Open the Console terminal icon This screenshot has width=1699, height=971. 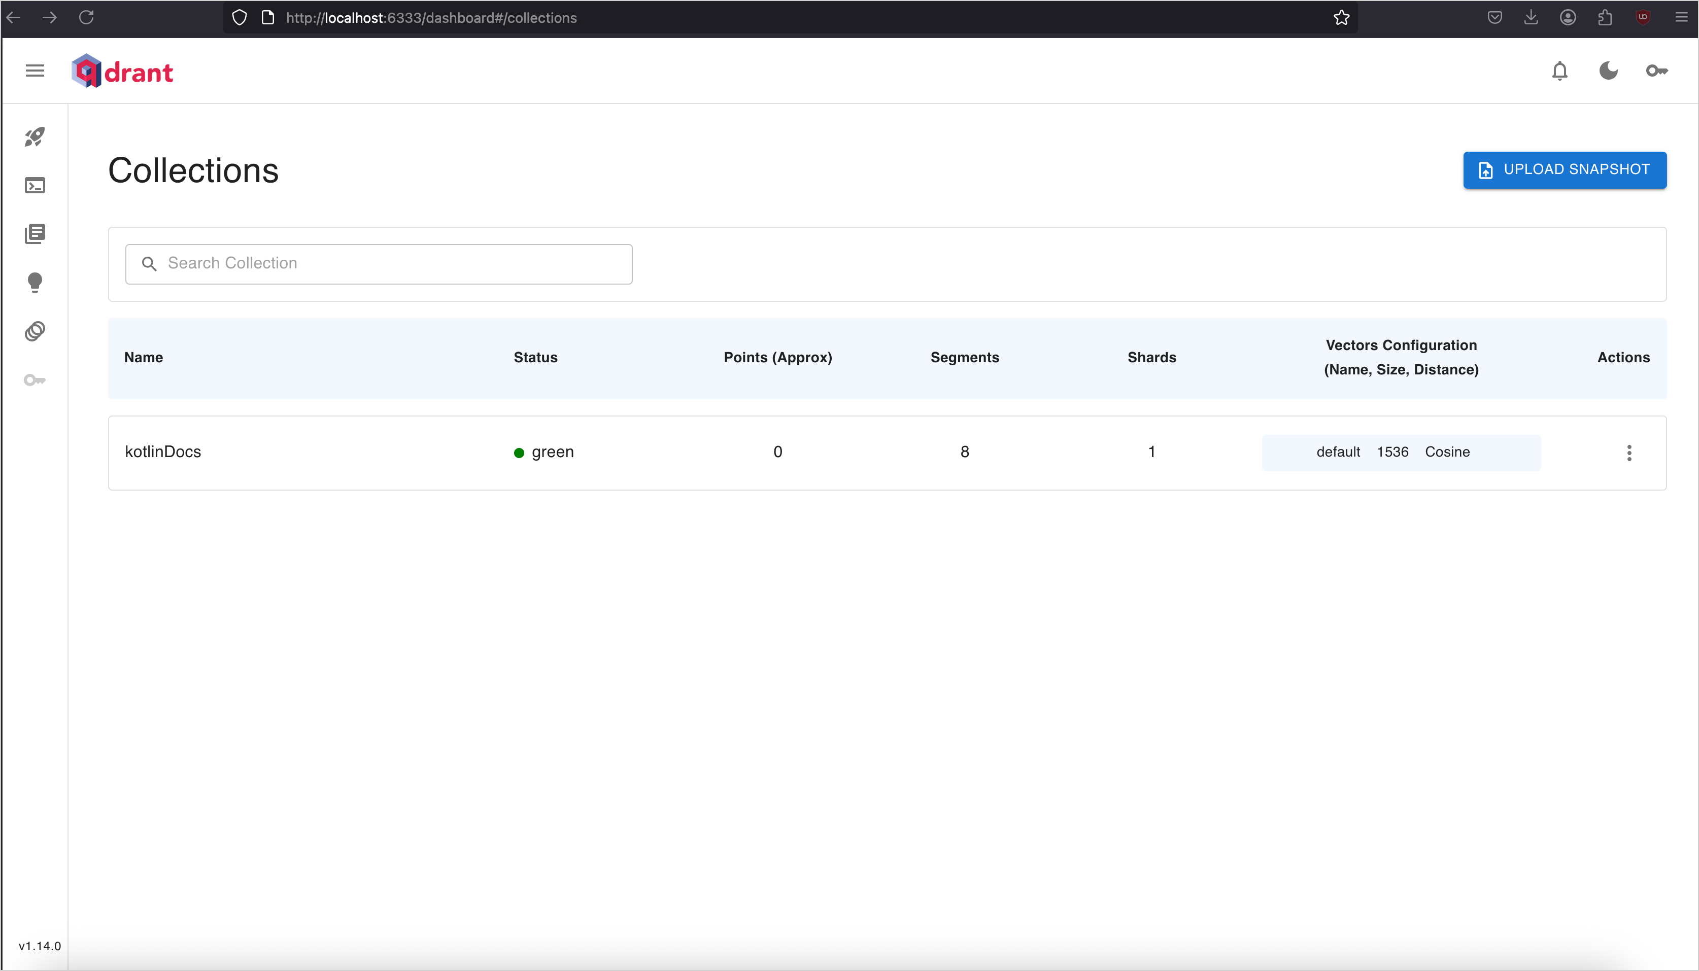[35, 185]
